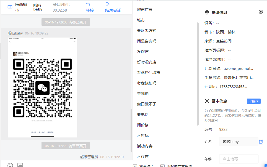
Task: Click the 结束会话 end session link
Action: [x=113, y=10]
